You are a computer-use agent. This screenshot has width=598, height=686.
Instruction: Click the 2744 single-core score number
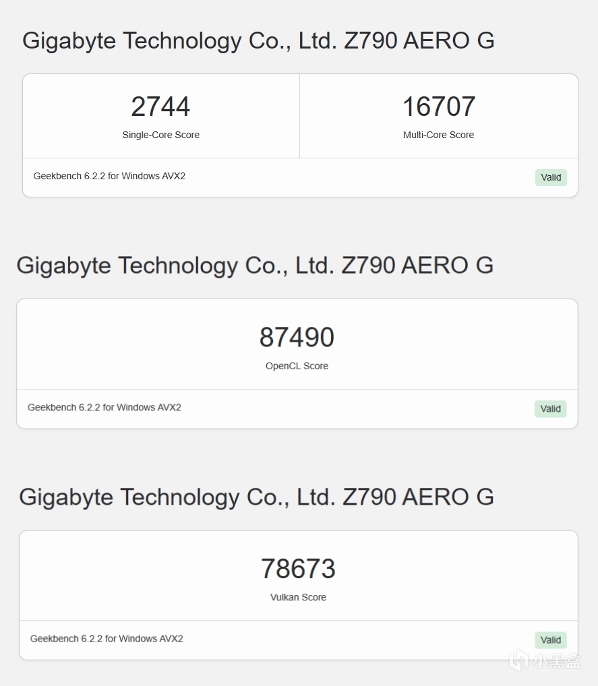(x=160, y=106)
